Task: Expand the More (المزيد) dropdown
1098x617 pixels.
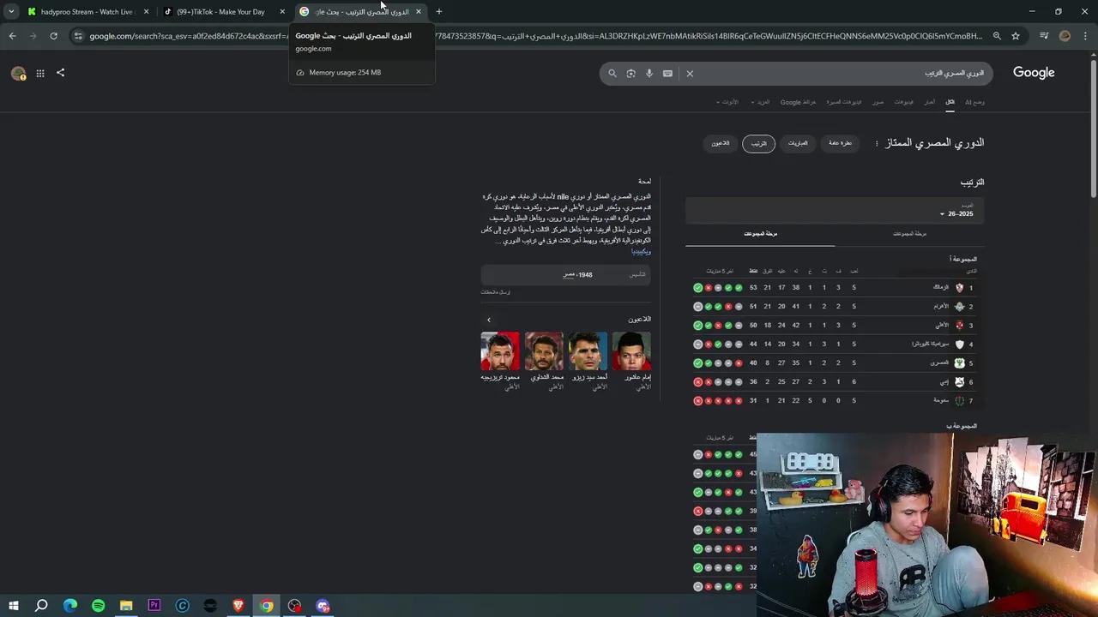Action: coord(761,102)
